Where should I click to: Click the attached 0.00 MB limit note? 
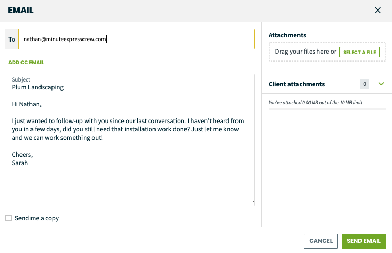315,103
